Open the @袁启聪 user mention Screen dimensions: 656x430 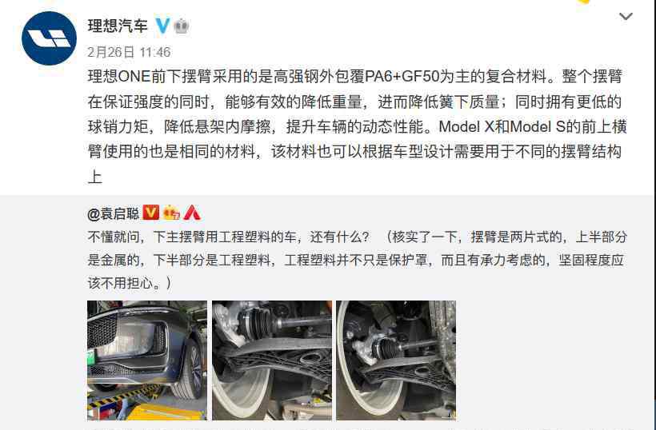[x=113, y=213]
